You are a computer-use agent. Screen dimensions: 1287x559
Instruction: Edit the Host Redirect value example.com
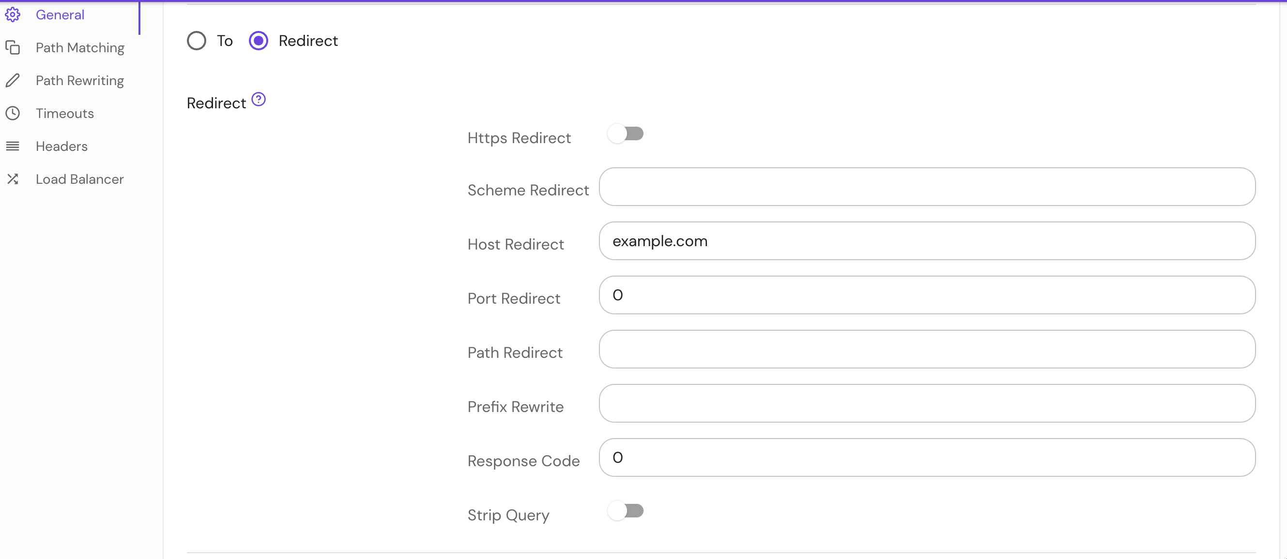(x=926, y=241)
